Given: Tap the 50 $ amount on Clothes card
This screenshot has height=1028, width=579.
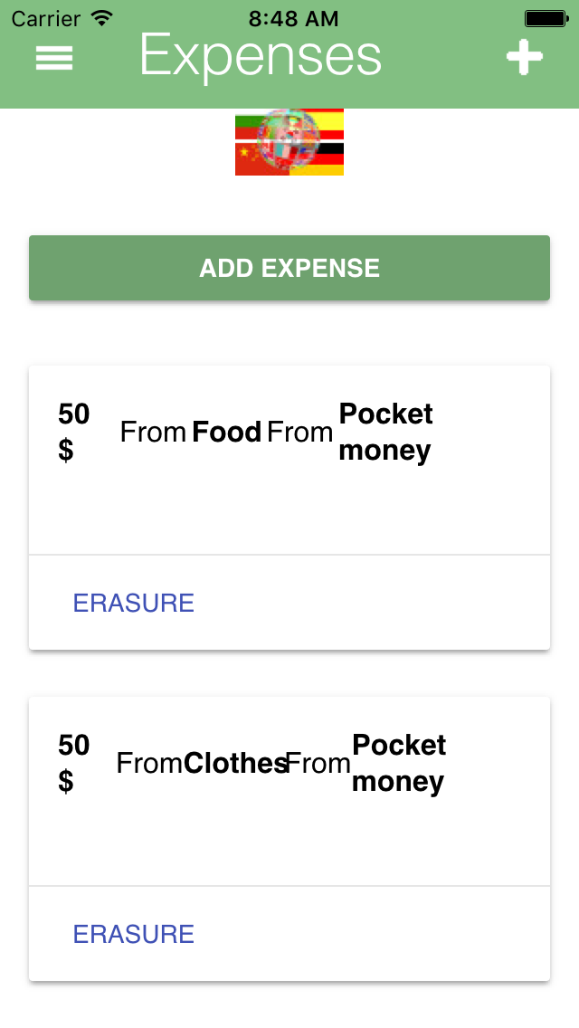Looking at the screenshot, I should tap(73, 763).
